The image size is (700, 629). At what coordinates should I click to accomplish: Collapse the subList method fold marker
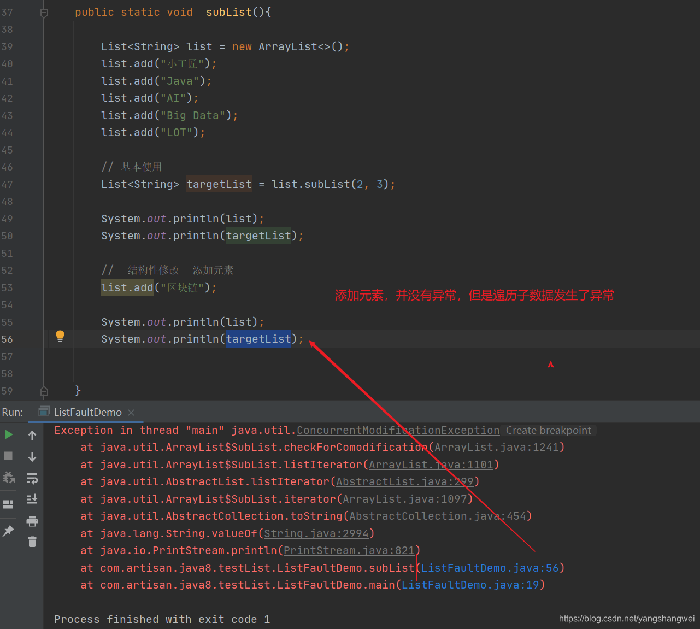[44, 13]
